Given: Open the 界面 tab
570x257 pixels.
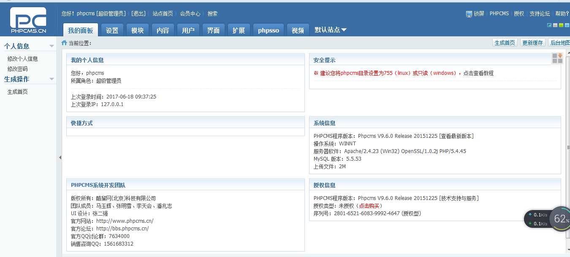Looking at the screenshot, I should click(x=214, y=30).
